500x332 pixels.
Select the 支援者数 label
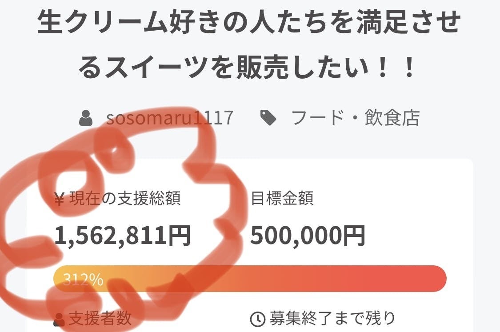(100, 319)
